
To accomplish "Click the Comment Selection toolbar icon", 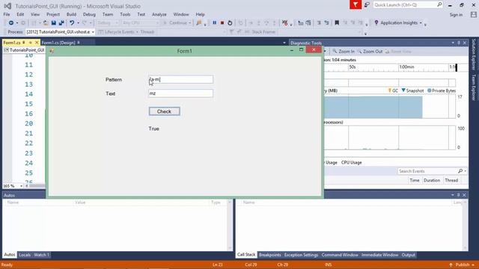I will pos(319,23).
